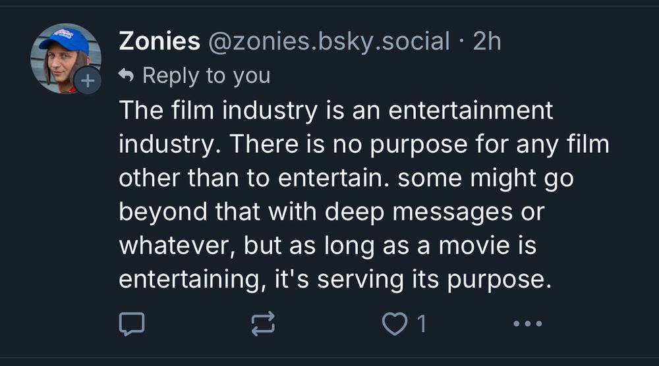Viewport: 659px width, 366px height.
Task: Visit the @zonies.bsky.social handle link
Action: 329,41
